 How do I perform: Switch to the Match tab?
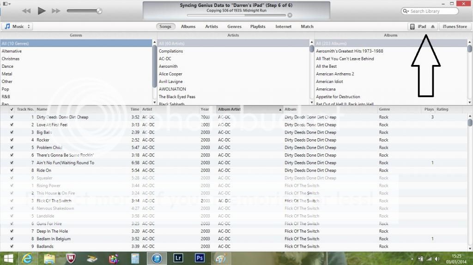(307, 27)
